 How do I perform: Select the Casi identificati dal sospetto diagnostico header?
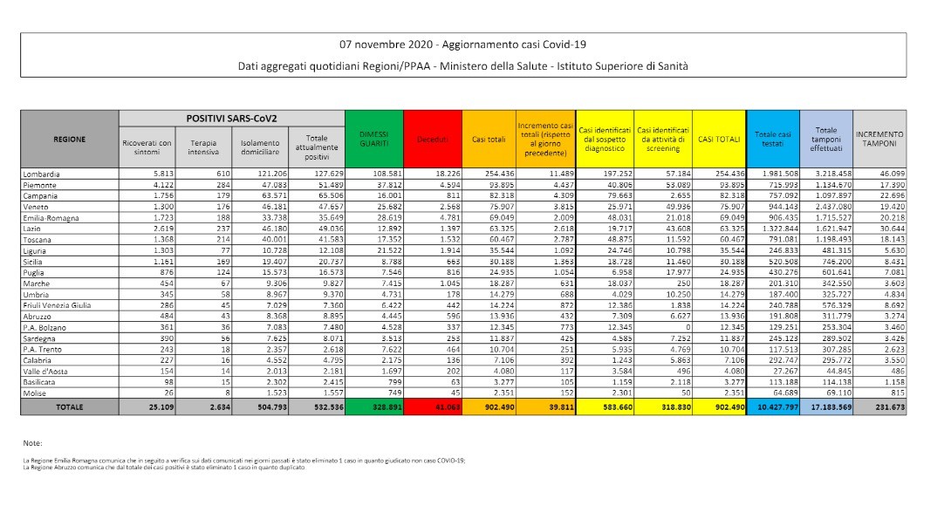click(x=604, y=139)
